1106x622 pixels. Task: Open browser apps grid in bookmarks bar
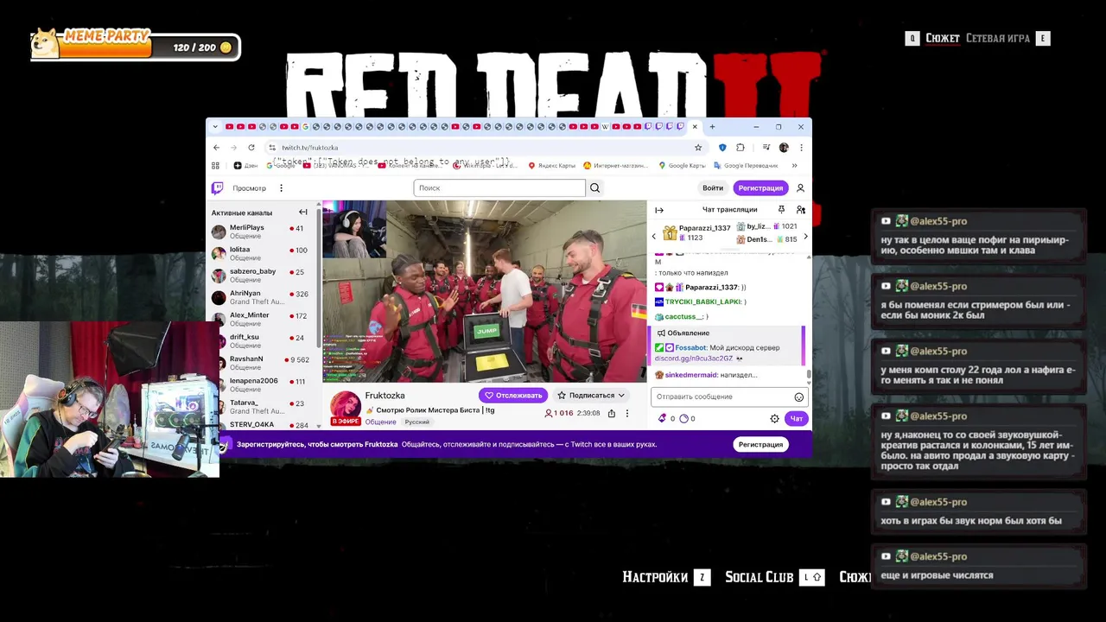point(215,166)
